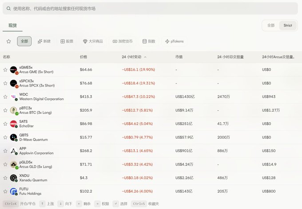Click the sGME5x GameStop logo icon
Viewport: 302px width, 209px height.
click(x=14, y=70)
